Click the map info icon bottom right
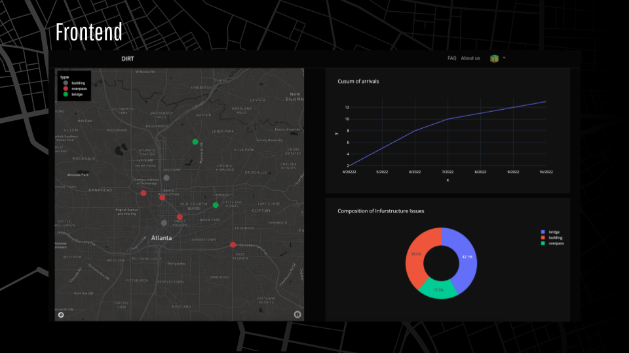The image size is (629, 353). pyautogui.click(x=297, y=314)
